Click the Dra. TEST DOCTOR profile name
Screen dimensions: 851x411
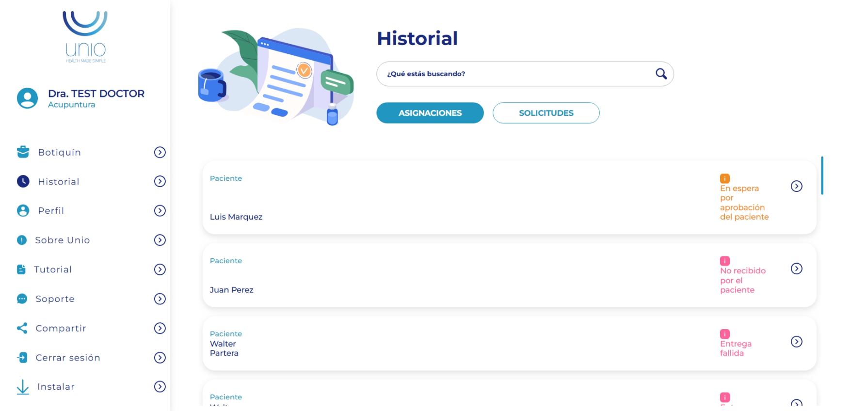tap(96, 94)
